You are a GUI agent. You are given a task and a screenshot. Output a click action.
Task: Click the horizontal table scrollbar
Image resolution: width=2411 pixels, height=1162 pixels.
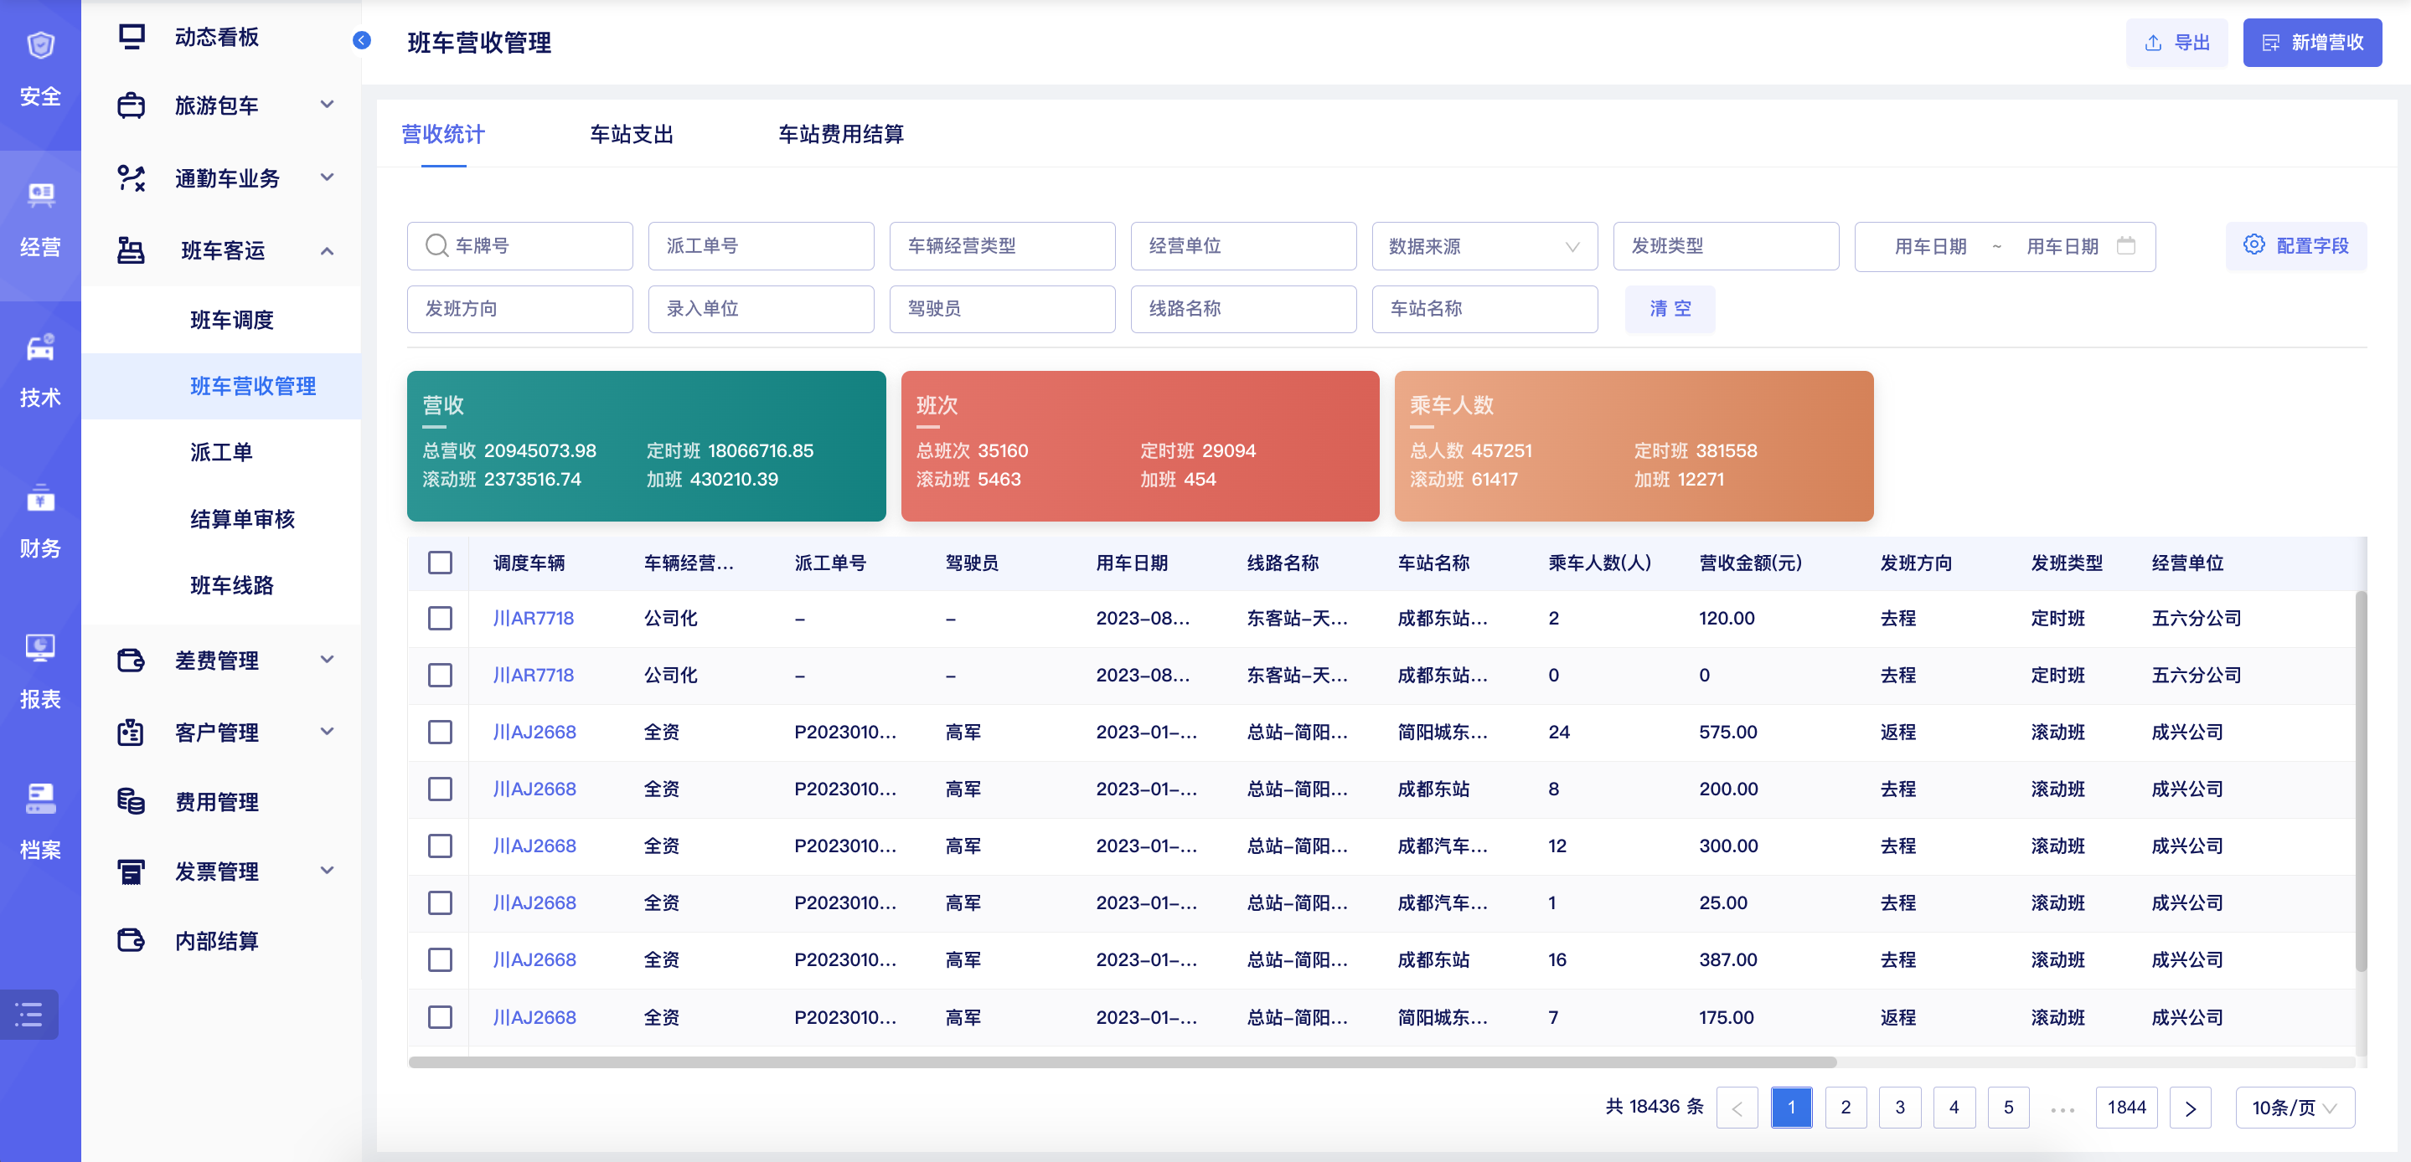[x=1123, y=1062]
